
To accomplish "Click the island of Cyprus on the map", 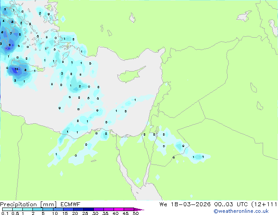I will tap(131, 75).
